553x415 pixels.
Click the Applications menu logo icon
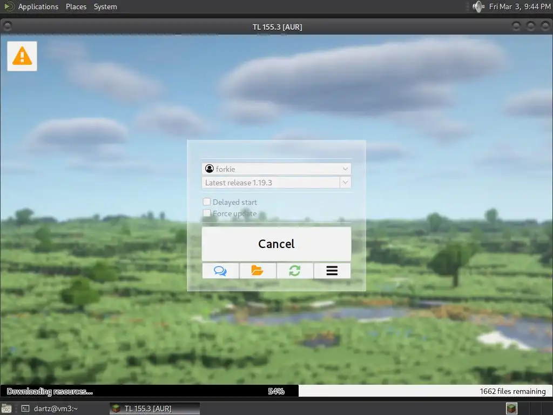(9, 6)
